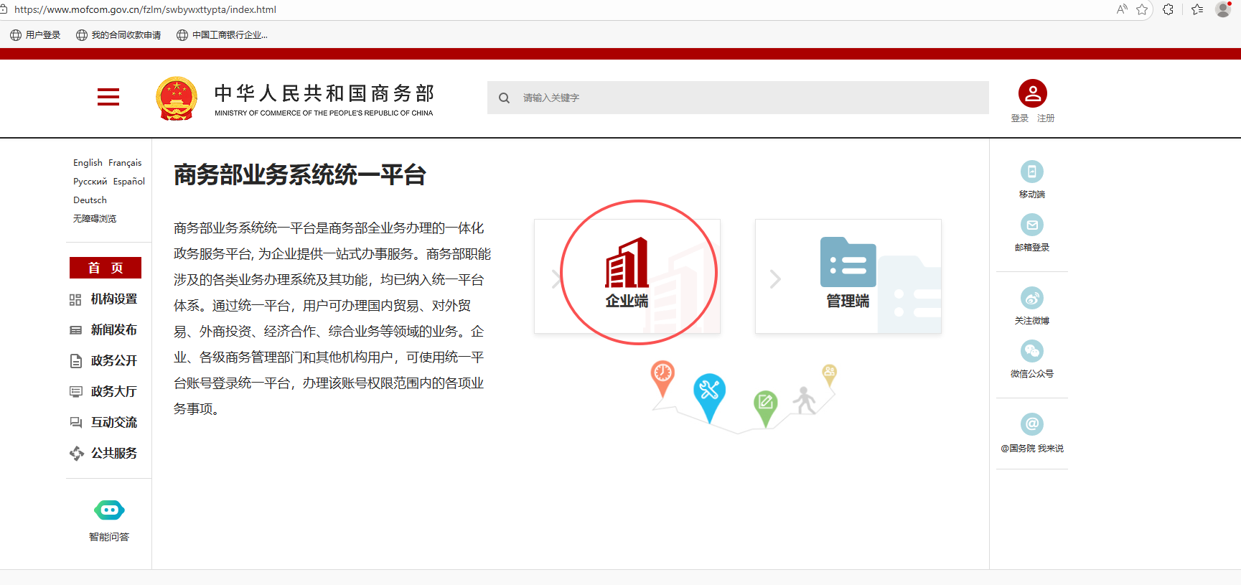This screenshot has width=1241, height=585.
Task: Expand the arrow beside 管理端 card
Action: pos(775,279)
